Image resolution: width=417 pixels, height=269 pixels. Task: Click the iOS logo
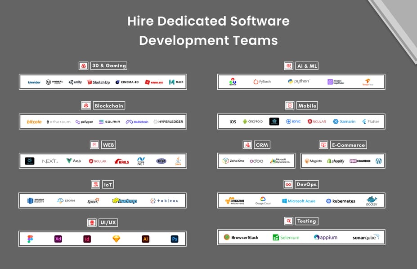233,121
